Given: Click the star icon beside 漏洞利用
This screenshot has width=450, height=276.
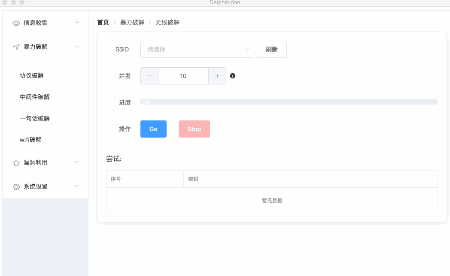Looking at the screenshot, I should (x=16, y=163).
